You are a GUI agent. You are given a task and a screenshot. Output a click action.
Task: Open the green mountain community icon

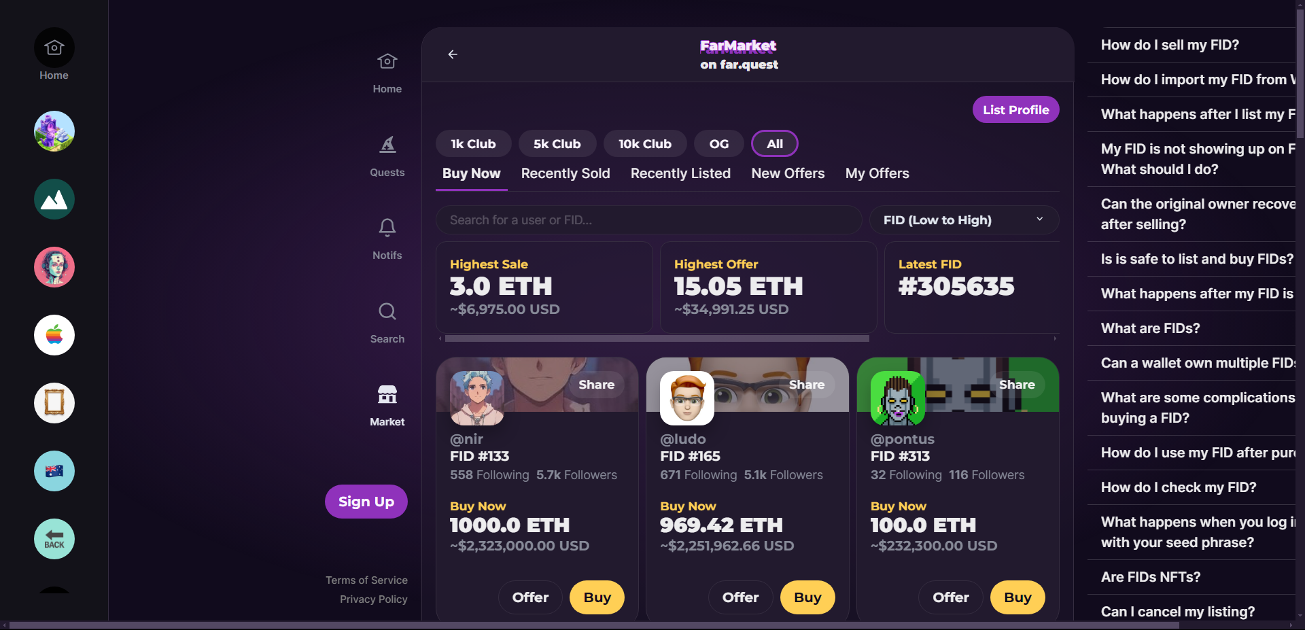54,199
